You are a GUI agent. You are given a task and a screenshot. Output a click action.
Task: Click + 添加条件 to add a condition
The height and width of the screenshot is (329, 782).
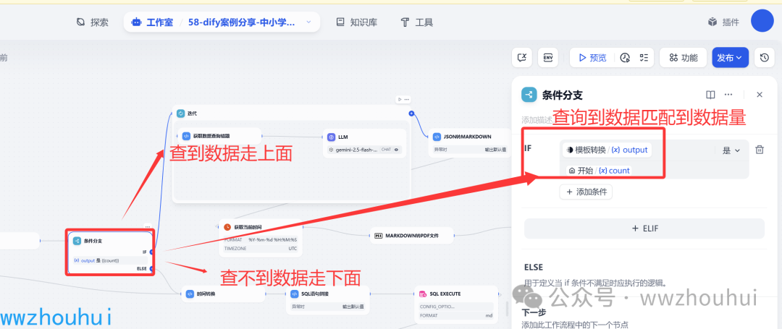point(586,192)
